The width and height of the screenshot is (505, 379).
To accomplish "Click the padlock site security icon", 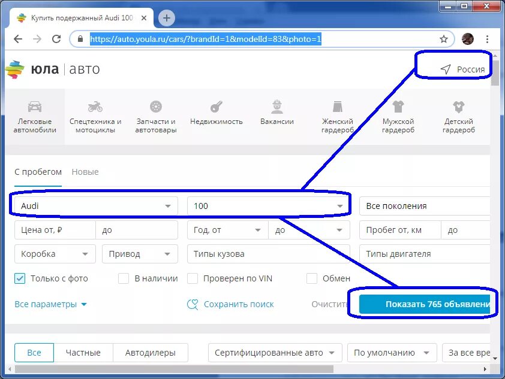I will tap(80, 39).
